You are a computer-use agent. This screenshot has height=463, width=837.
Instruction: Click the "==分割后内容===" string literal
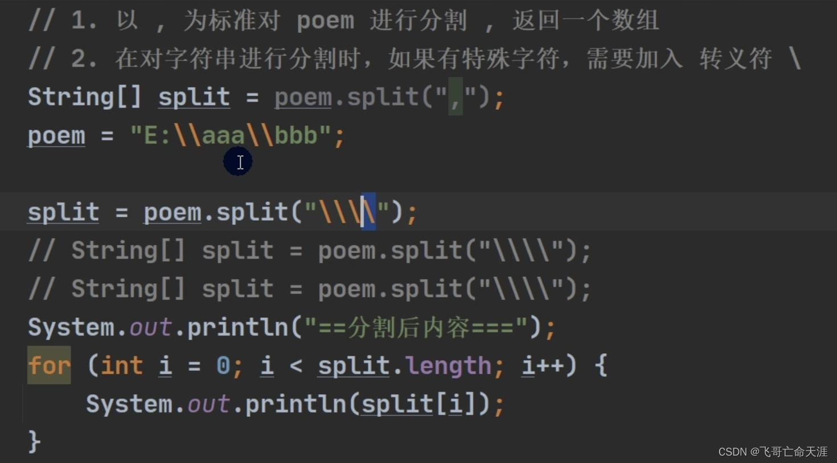[x=417, y=327]
